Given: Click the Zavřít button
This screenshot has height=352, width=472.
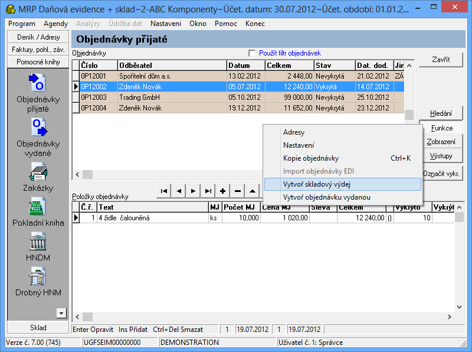Looking at the screenshot, I should [x=440, y=60].
